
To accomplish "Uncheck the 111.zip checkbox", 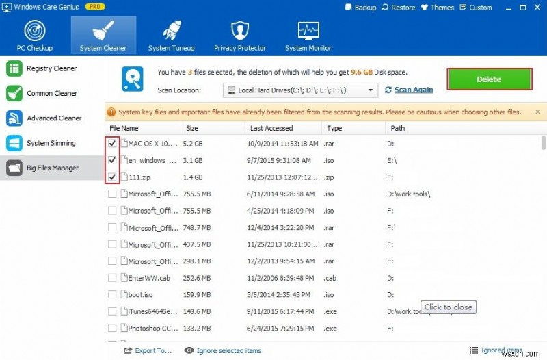I will coord(112,177).
